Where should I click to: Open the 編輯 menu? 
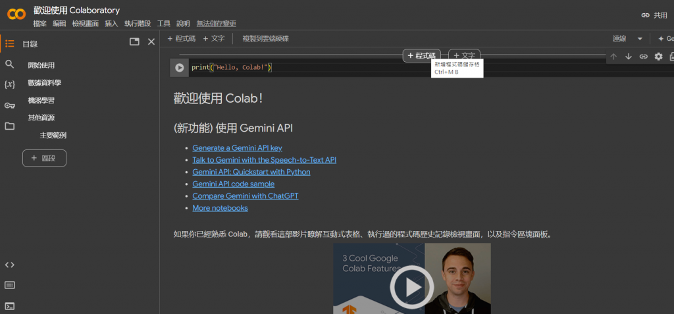coord(59,24)
